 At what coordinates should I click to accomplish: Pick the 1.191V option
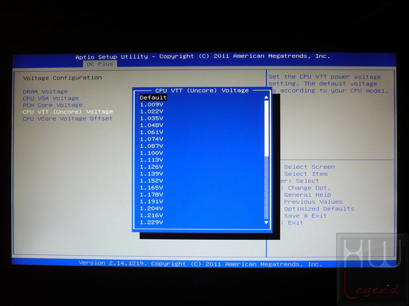152,202
